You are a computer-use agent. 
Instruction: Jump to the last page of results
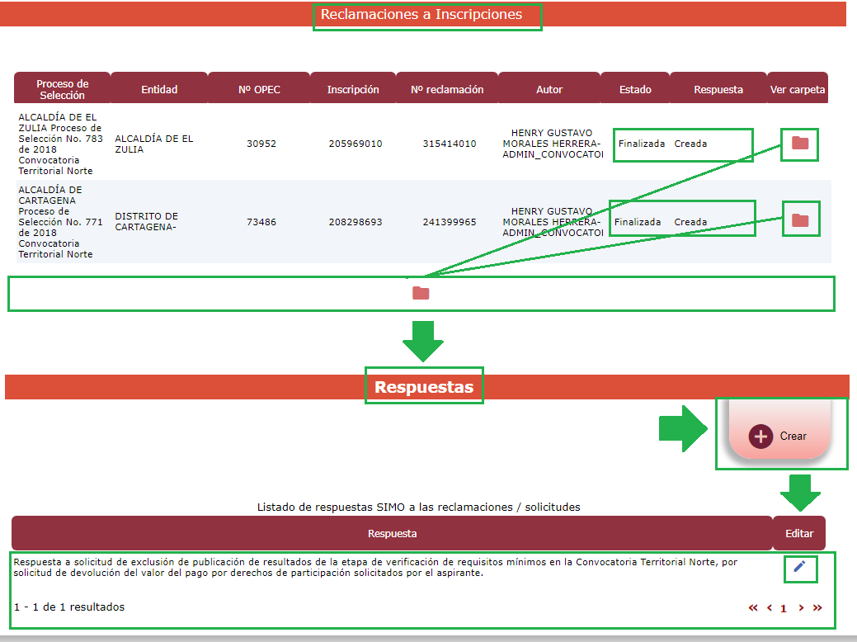pyautogui.click(x=817, y=608)
